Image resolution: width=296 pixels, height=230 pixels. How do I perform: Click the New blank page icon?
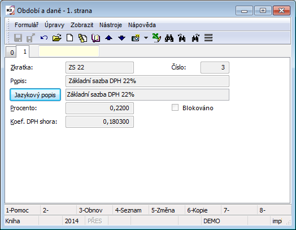click(x=70, y=38)
